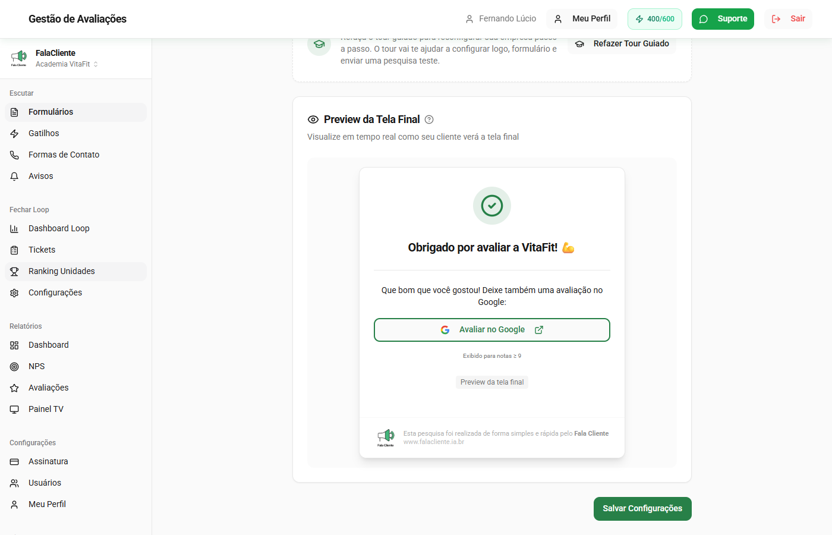The image size is (832, 535).
Task: Click the star icon for Avaliações
Action: (x=14, y=388)
